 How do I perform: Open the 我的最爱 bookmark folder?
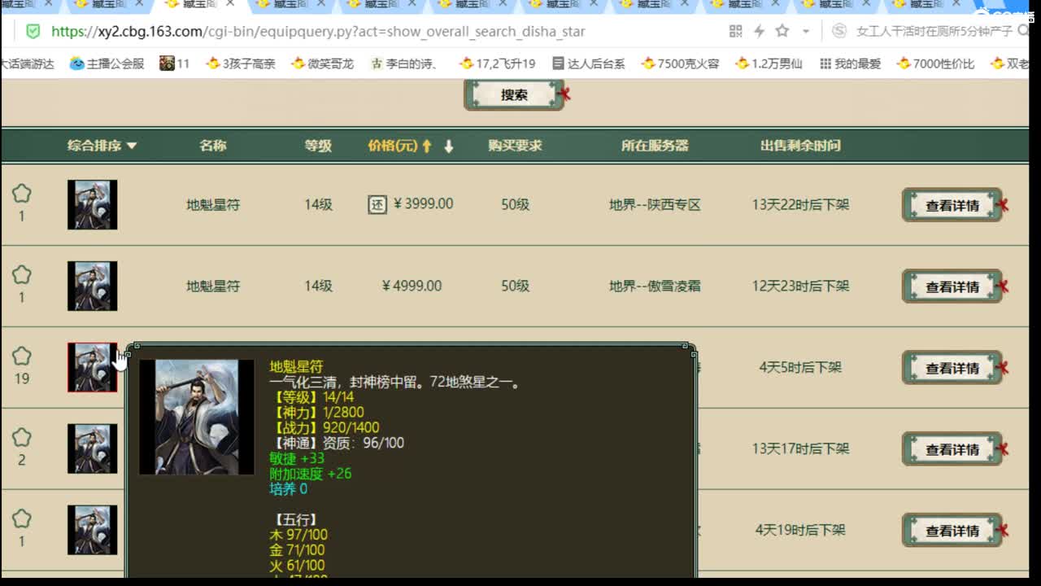(x=850, y=63)
